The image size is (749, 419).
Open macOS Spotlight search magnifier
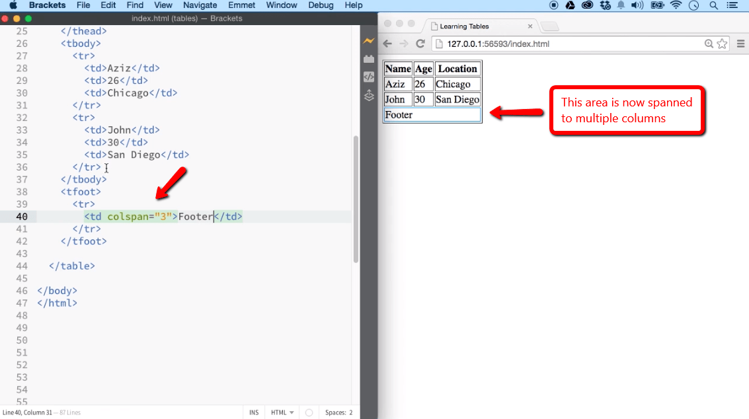(714, 5)
